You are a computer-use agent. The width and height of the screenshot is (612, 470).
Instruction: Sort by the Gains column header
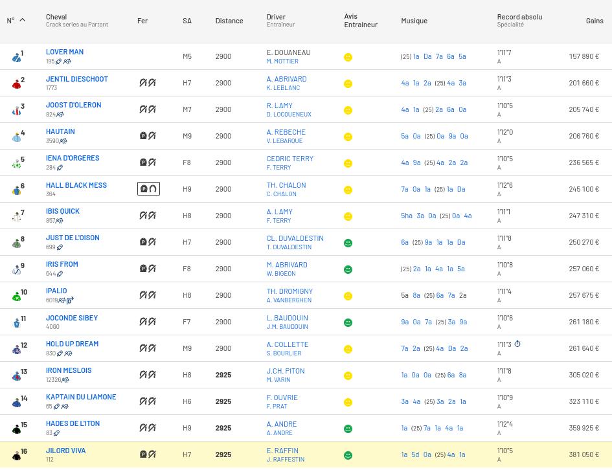point(594,21)
